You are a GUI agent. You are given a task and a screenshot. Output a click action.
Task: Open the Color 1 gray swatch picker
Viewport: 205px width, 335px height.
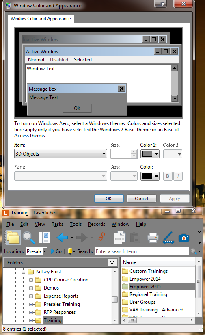(x=150, y=154)
